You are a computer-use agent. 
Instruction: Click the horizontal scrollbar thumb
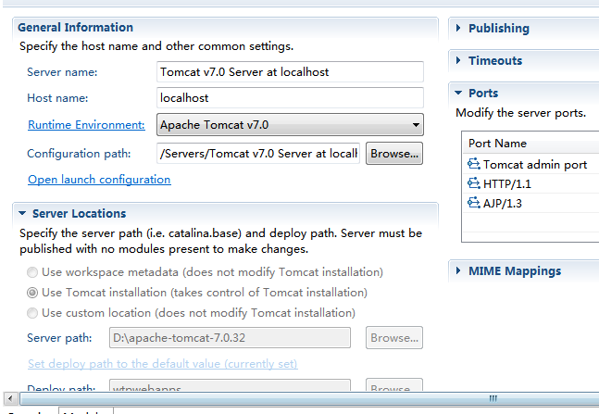[309, 398]
